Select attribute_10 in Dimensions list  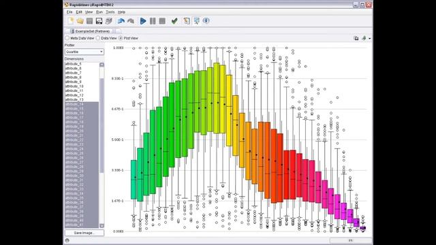click(82, 86)
